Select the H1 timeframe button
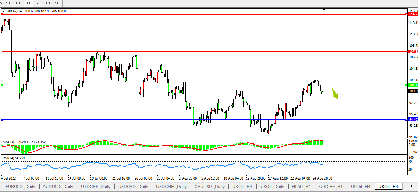 (18, 3)
